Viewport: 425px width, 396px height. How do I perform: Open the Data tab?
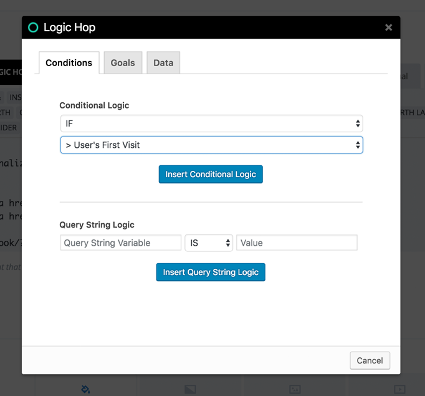click(163, 62)
